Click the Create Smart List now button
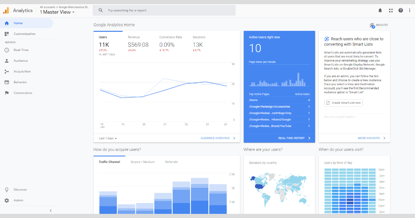 pyautogui.click(x=343, y=103)
